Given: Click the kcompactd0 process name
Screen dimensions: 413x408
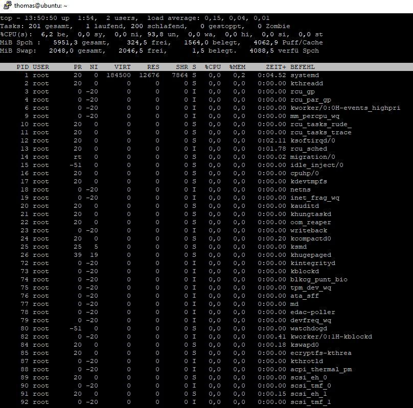Looking at the screenshot, I should (x=311, y=238).
